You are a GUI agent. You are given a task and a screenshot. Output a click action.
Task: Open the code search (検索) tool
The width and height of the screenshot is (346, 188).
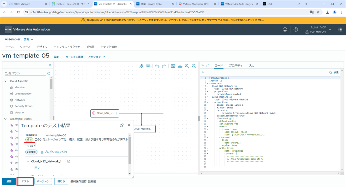[x=334, y=72]
